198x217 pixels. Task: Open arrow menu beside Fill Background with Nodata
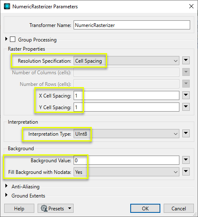pyautogui.click(x=186, y=172)
